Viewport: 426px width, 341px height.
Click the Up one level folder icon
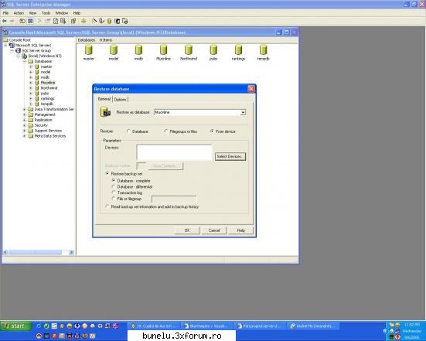tap(22, 21)
